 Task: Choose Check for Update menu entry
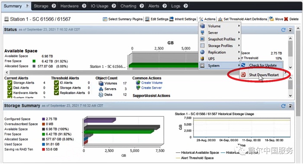tap(261, 65)
